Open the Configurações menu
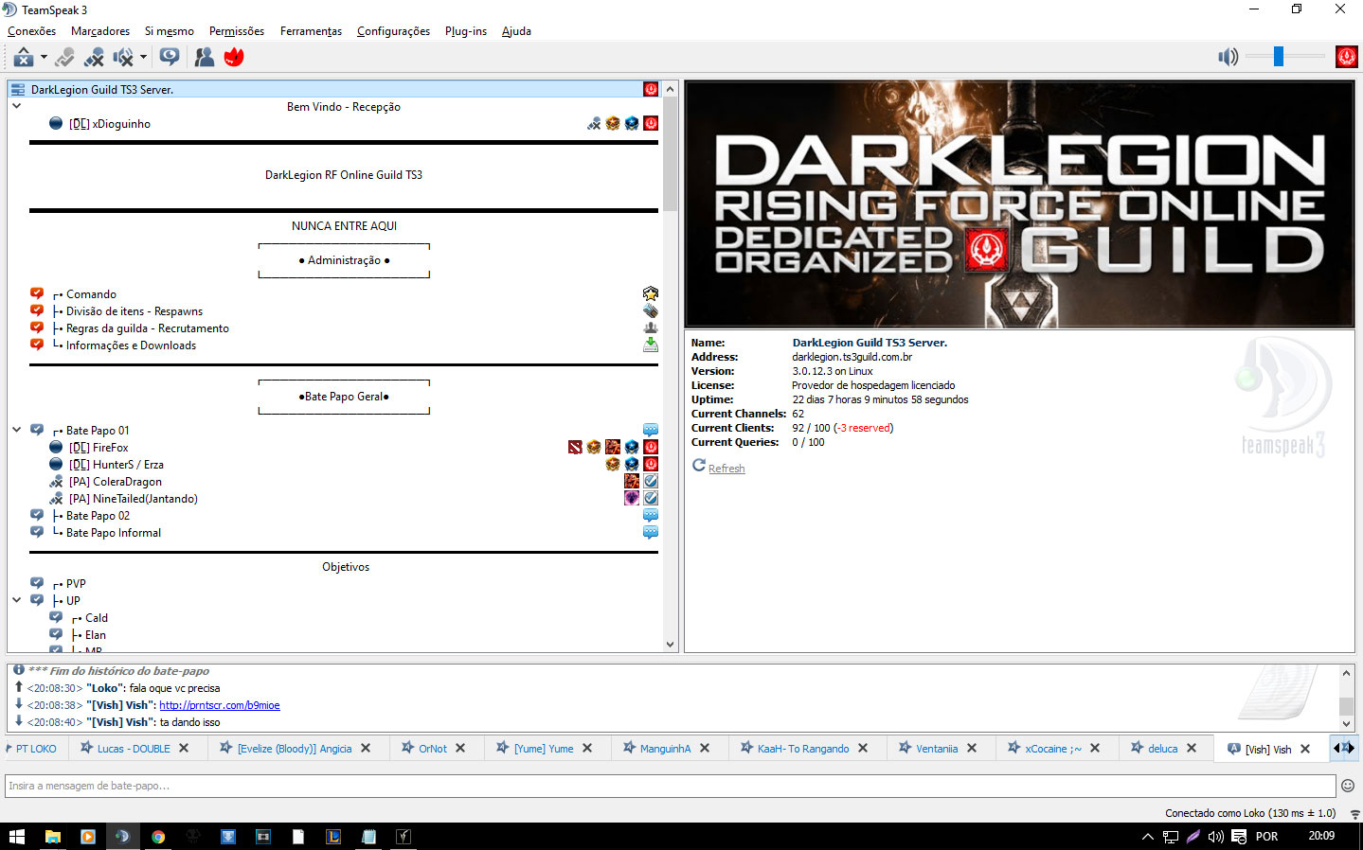 (393, 31)
